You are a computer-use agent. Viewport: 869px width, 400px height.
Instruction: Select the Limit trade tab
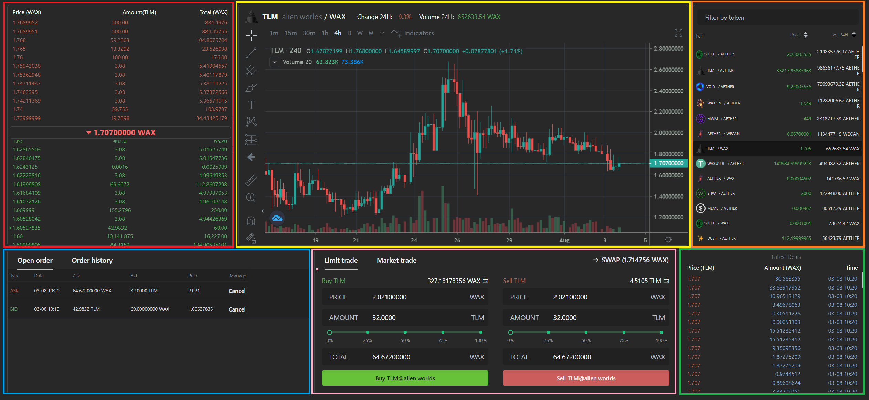pyautogui.click(x=341, y=260)
